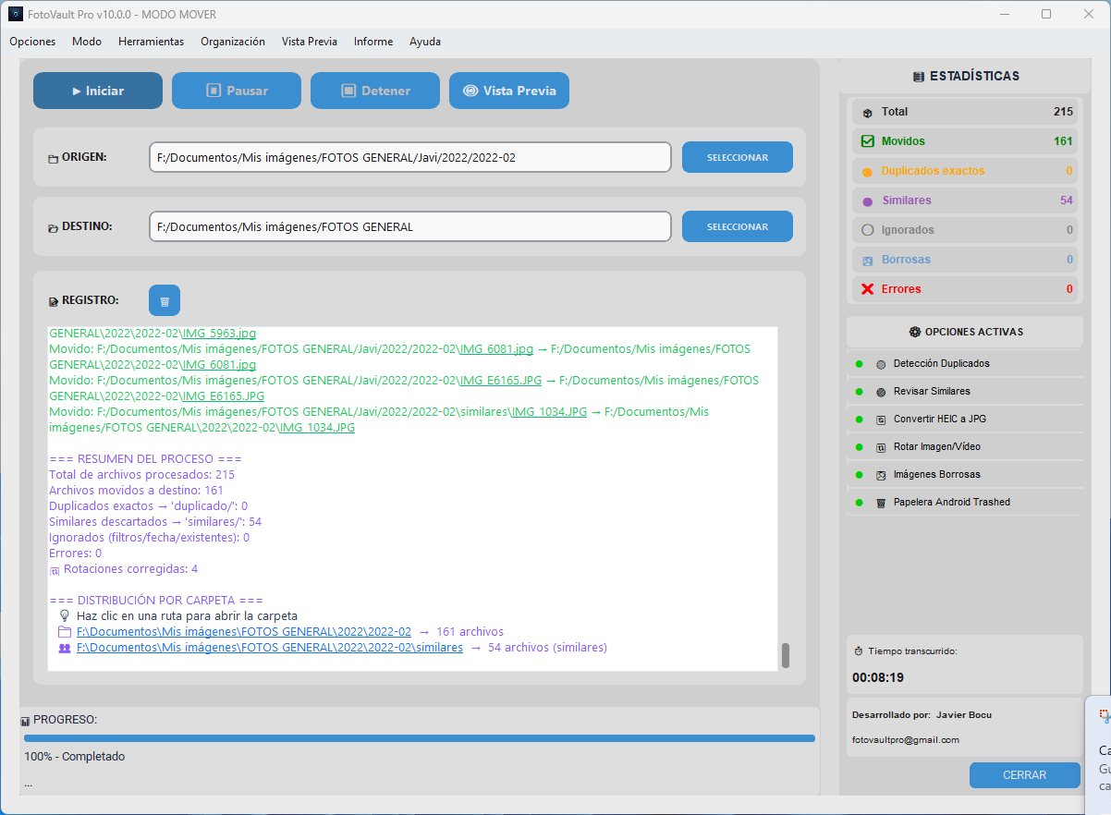This screenshot has width=1111, height=815.
Task: Click the underlined IMG_5963.jpg link
Action: [219, 334]
